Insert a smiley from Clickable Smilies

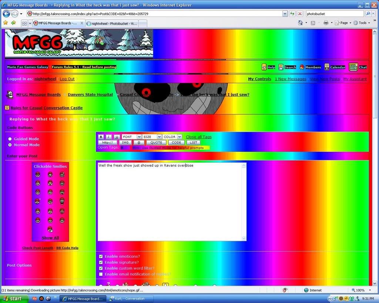point(38,174)
